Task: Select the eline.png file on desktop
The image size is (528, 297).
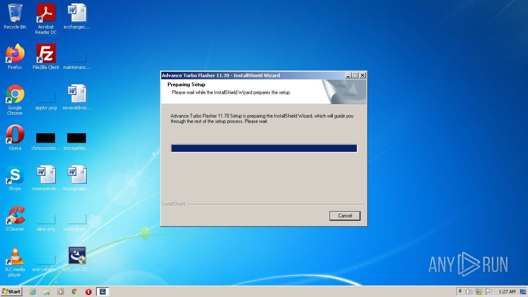Action: click(x=46, y=223)
